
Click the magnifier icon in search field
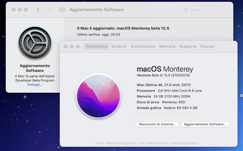pos(186,10)
